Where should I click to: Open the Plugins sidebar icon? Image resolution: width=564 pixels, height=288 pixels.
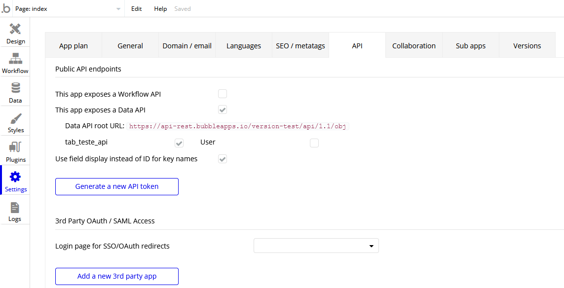[x=15, y=147]
